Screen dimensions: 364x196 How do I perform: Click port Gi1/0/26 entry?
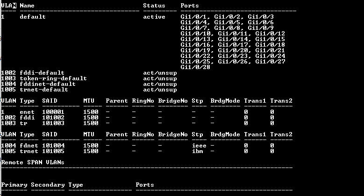point(234,62)
